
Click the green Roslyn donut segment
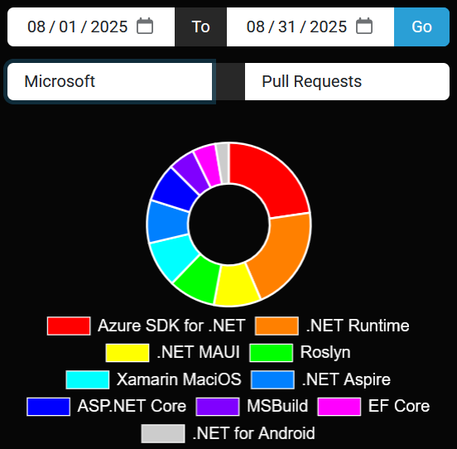(x=199, y=279)
